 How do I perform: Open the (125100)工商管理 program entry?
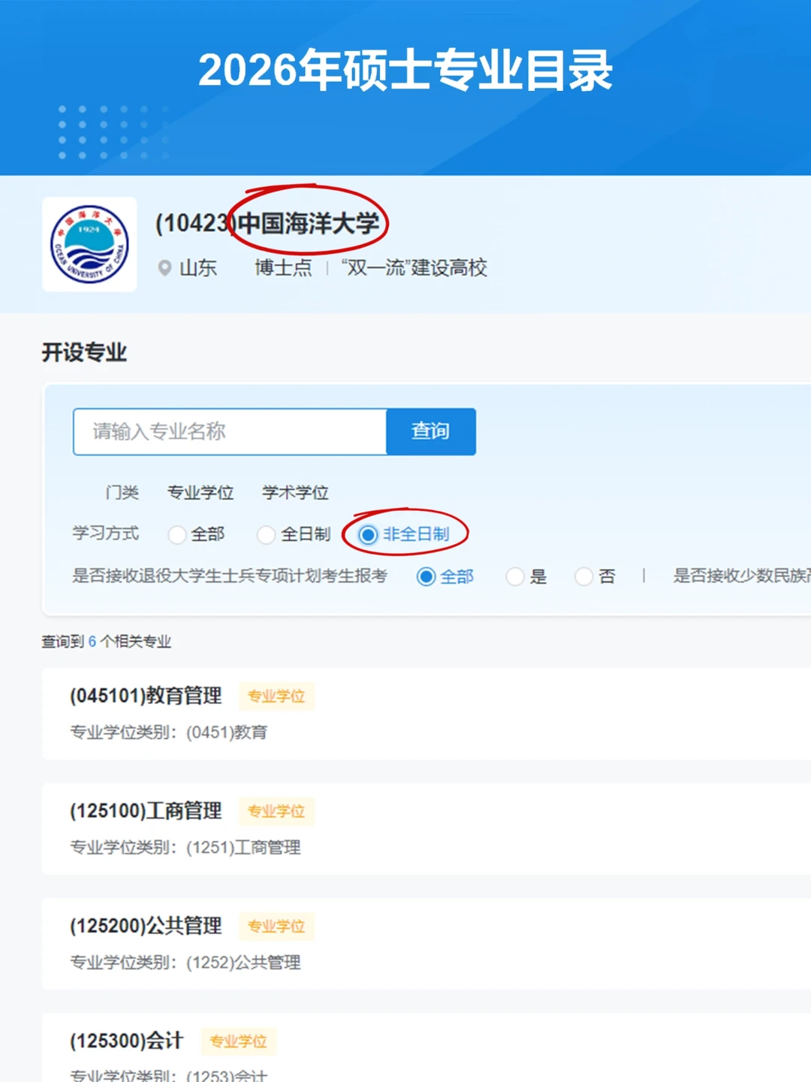[x=146, y=811]
